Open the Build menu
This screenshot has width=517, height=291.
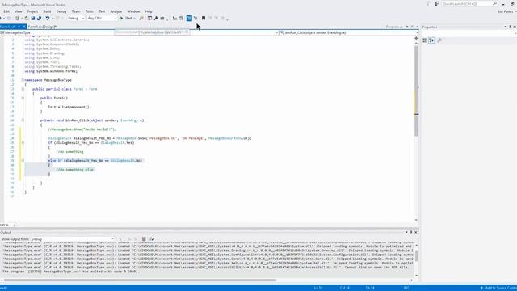point(47,11)
